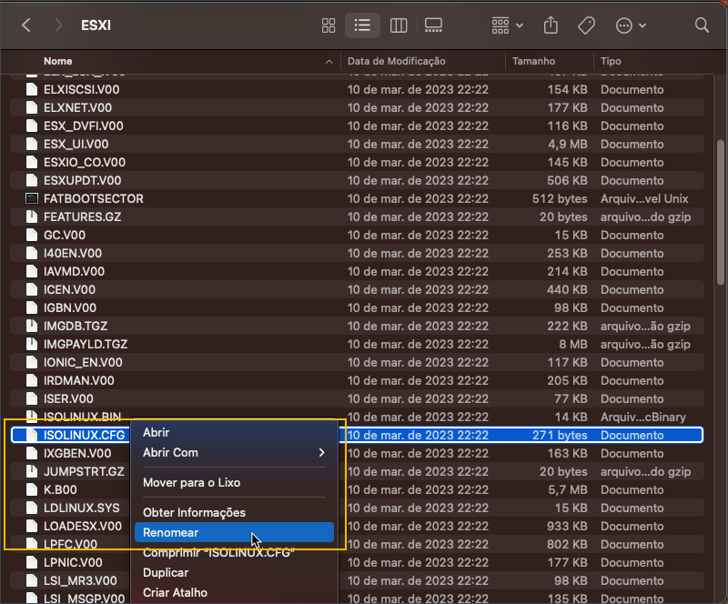This screenshot has width=728, height=604.
Task: Click the IXGBEN.V00 file name
Action: click(77, 454)
